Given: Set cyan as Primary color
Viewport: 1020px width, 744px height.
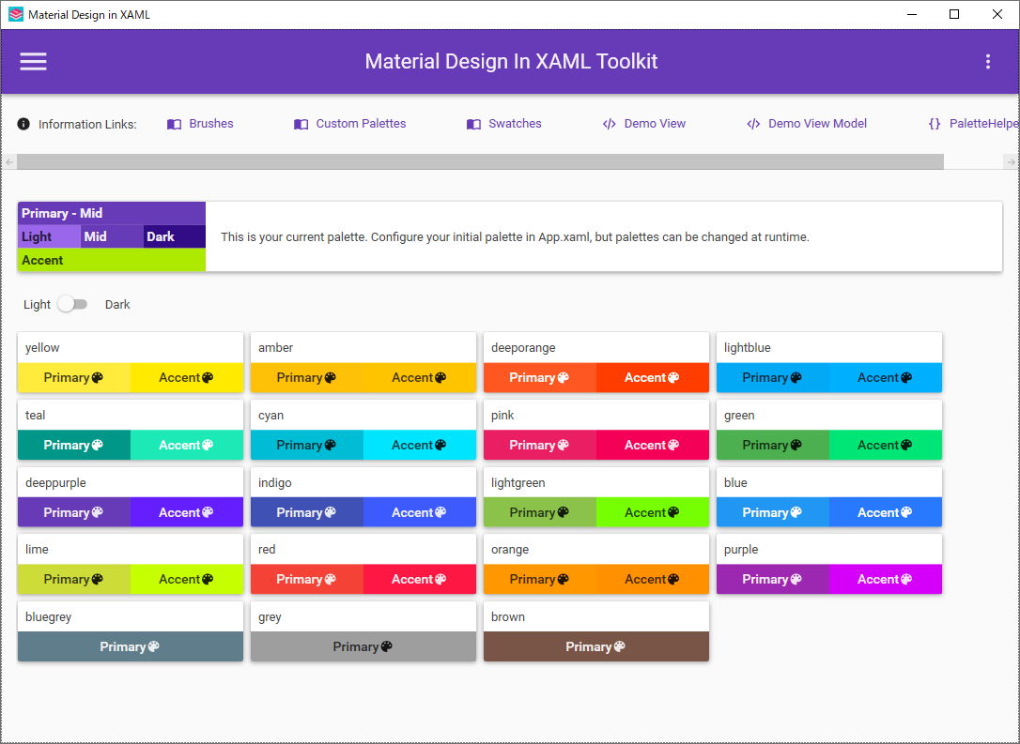Looking at the screenshot, I should tap(307, 445).
